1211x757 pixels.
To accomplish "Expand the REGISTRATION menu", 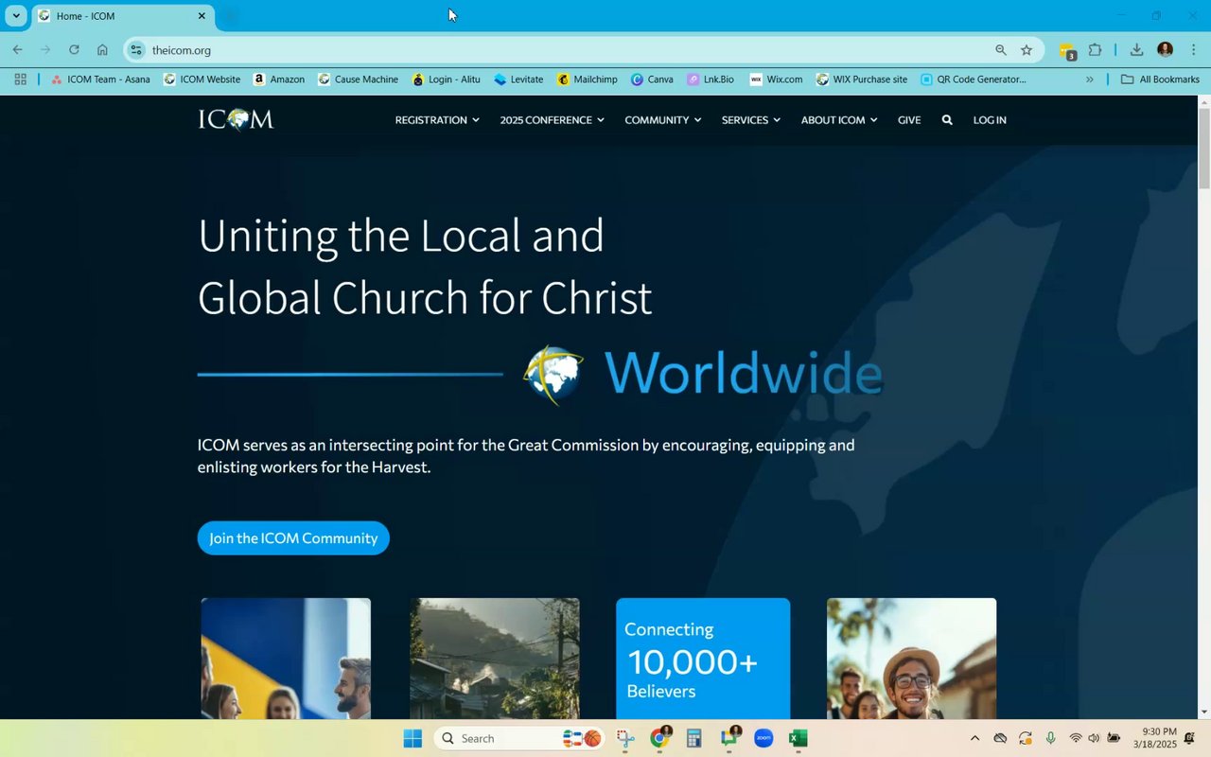I will (437, 120).
